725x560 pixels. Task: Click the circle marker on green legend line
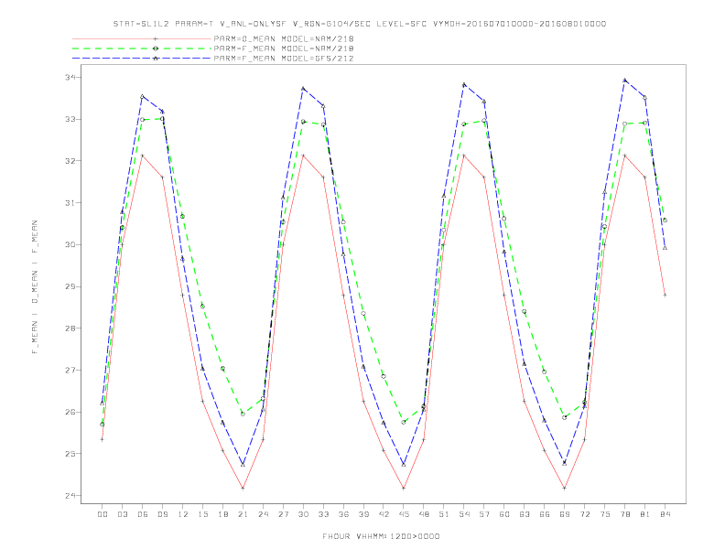(x=156, y=48)
